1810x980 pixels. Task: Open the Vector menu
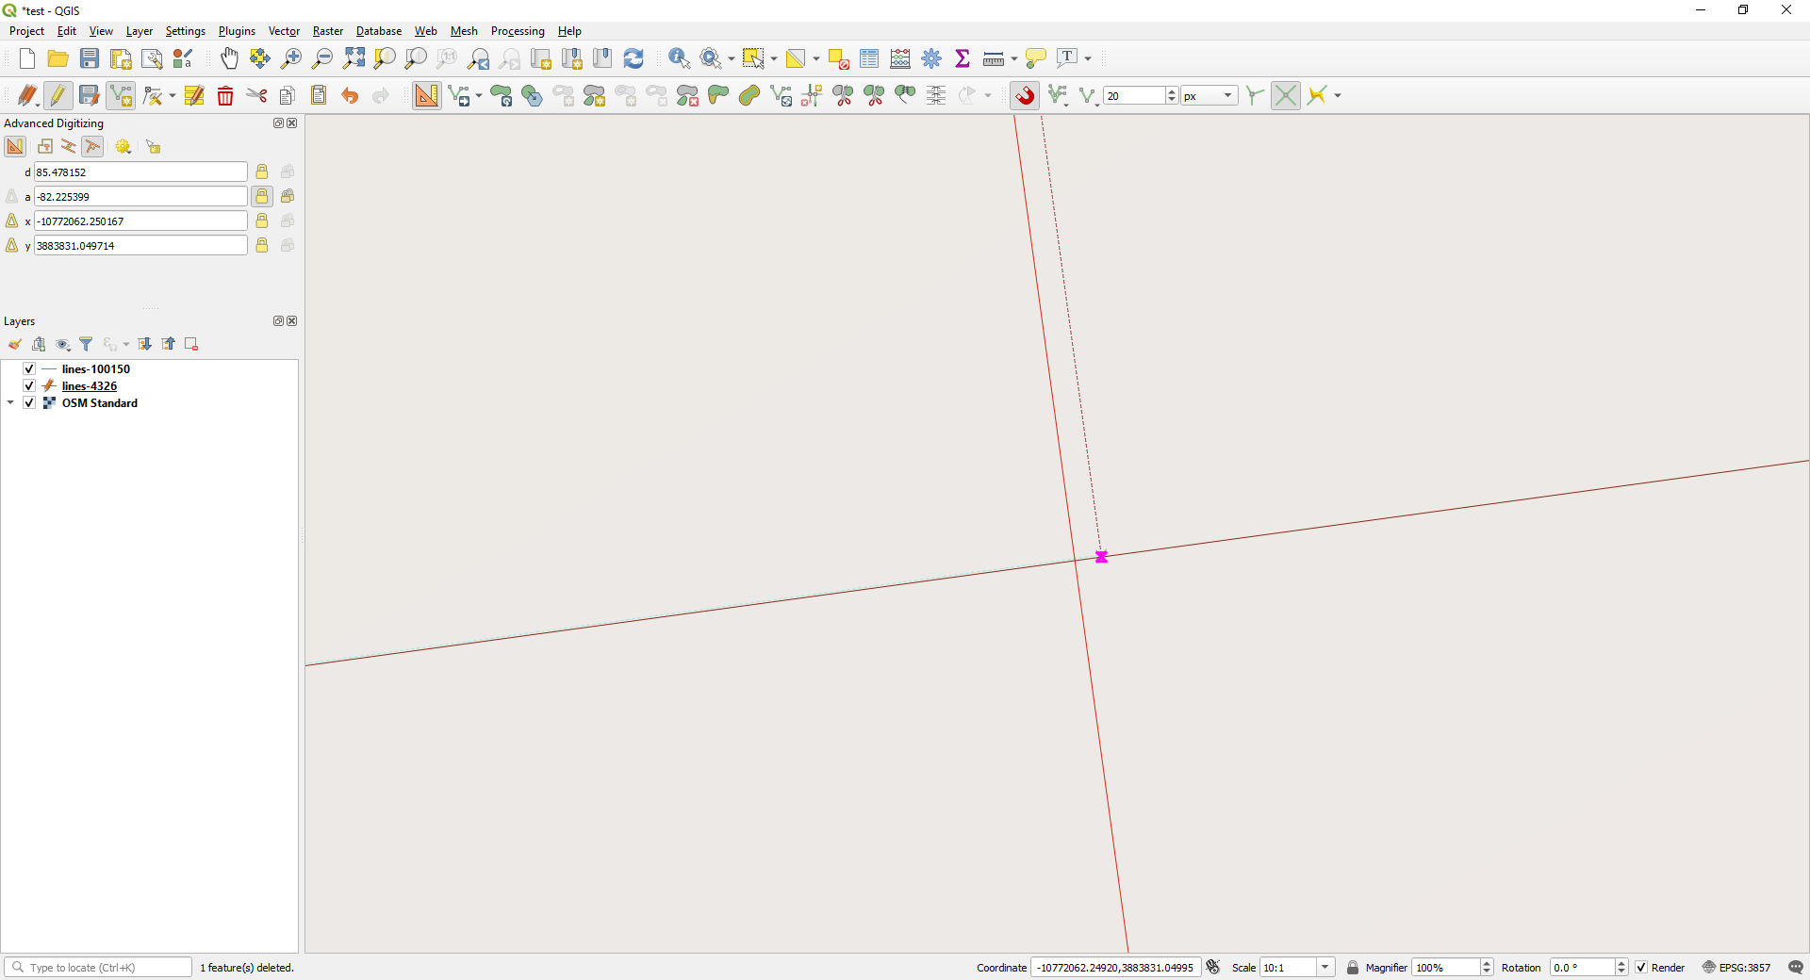pyautogui.click(x=284, y=31)
